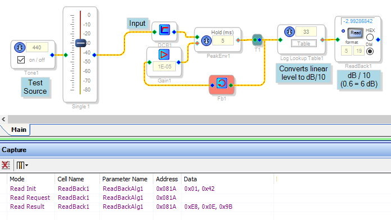
Task: Click the Input label box
Action: click(137, 24)
